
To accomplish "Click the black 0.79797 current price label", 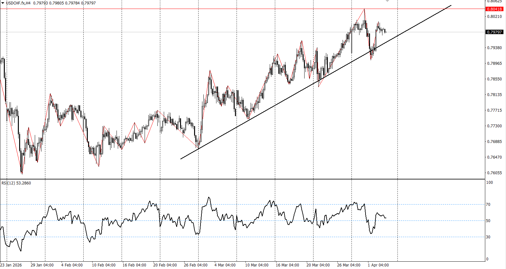I will [494, 32].
